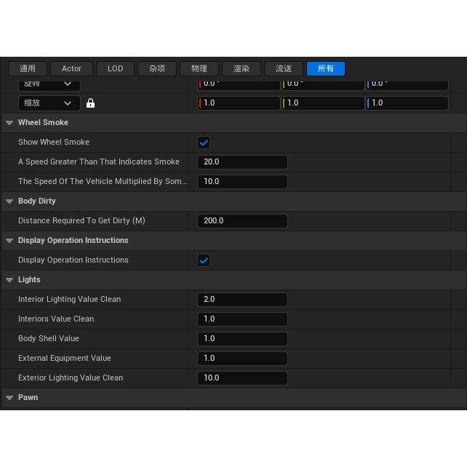The height and width of the screenshot is (467, 467).
Task: Switch to the Actor filter tab
Action: pos(71,68)
